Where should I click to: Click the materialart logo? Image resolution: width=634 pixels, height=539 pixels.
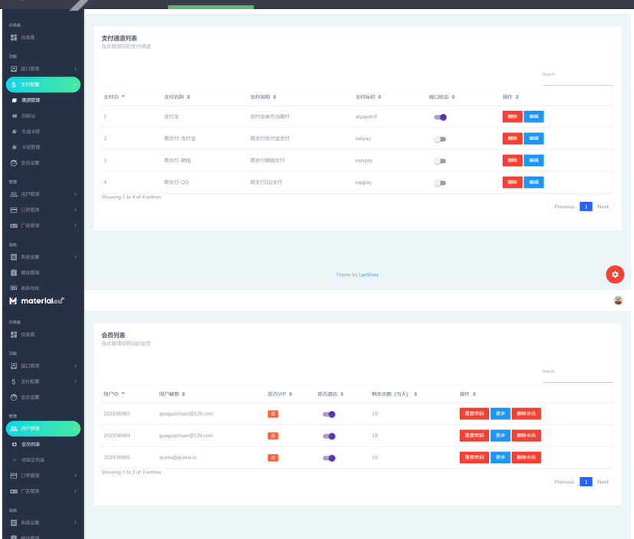[37, 301]
